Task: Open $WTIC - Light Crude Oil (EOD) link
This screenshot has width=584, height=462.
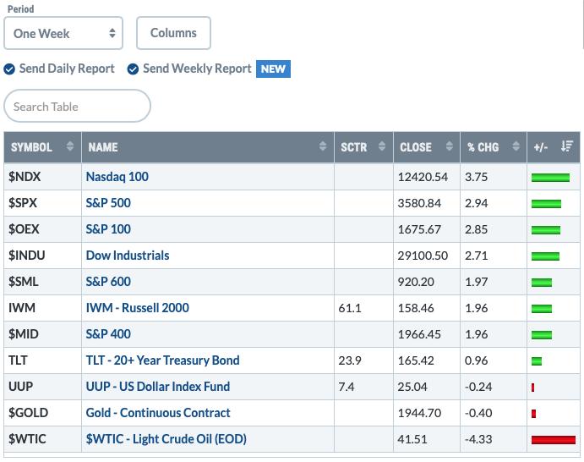Action: pos(166,439)
